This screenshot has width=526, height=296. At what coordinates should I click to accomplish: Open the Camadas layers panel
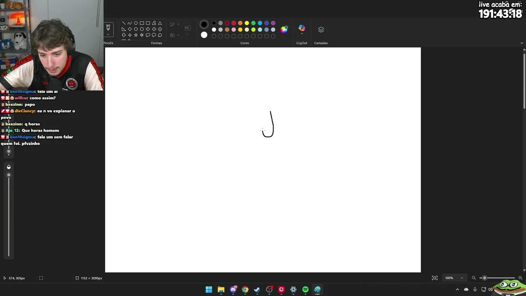tap(321, 30)
